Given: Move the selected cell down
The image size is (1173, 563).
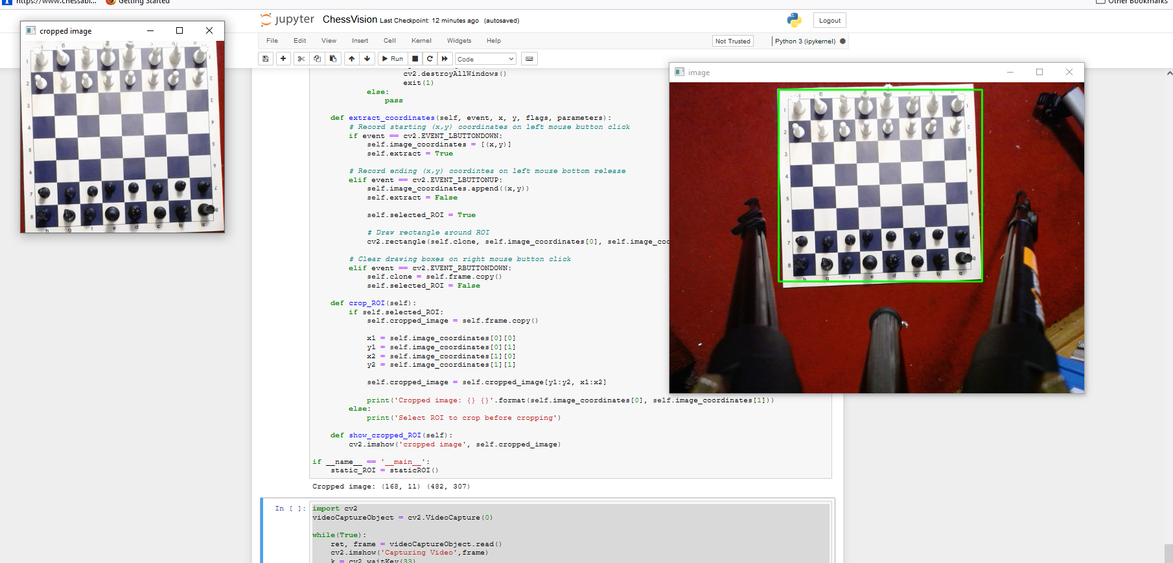Looking at the screenshot, I should point(367,59).
